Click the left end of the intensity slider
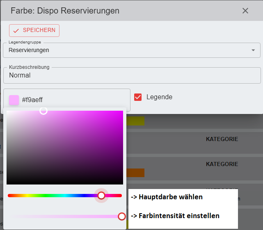This screenshot has height=230, width=263. coord(10,216)
